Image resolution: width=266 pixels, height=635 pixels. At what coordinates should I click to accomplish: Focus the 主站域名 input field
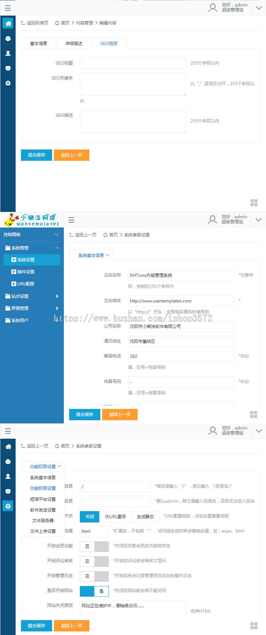181,301
